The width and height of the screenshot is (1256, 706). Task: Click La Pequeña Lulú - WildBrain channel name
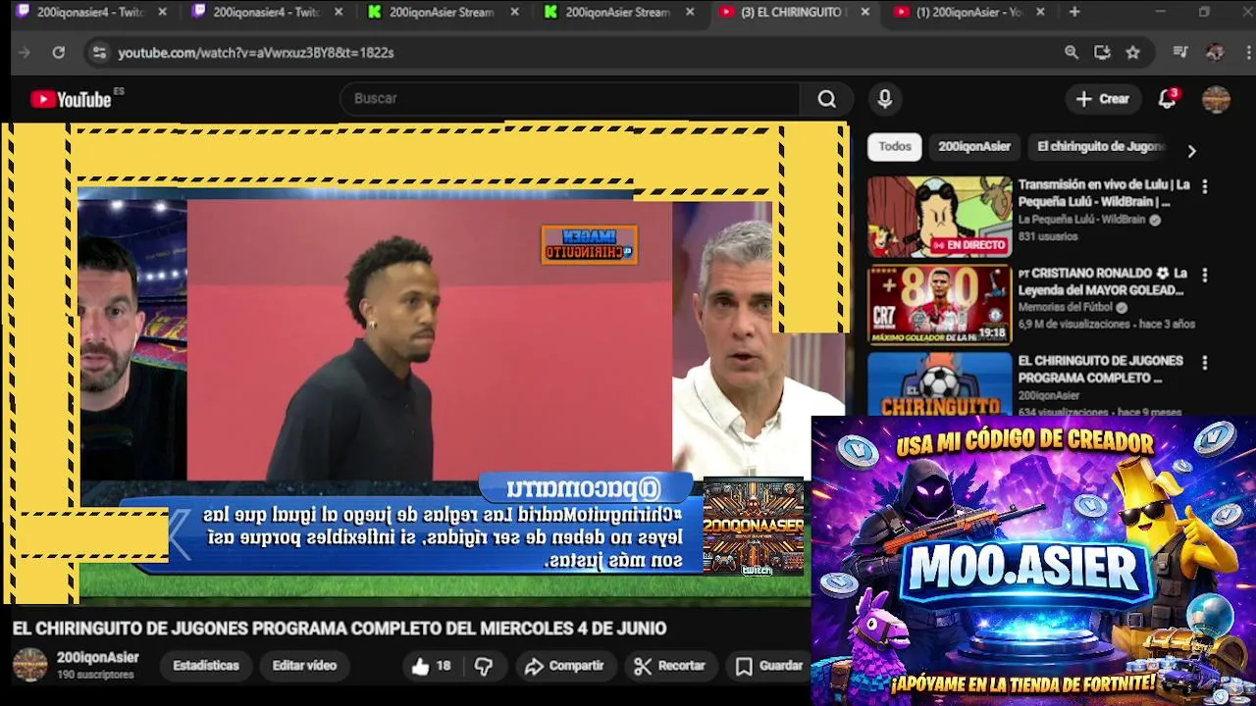[x=1081, y=220]
